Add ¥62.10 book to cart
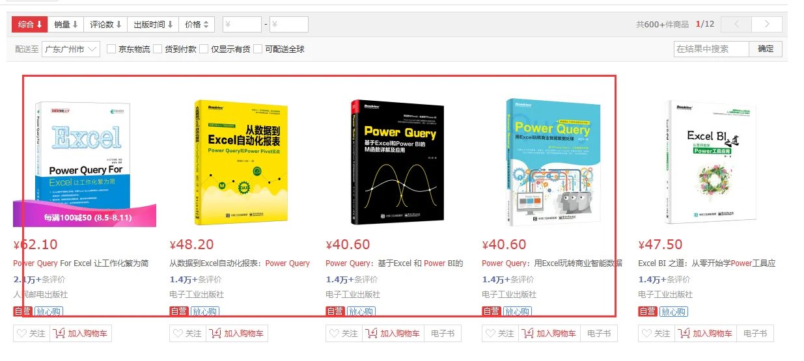 coord(81,334)
